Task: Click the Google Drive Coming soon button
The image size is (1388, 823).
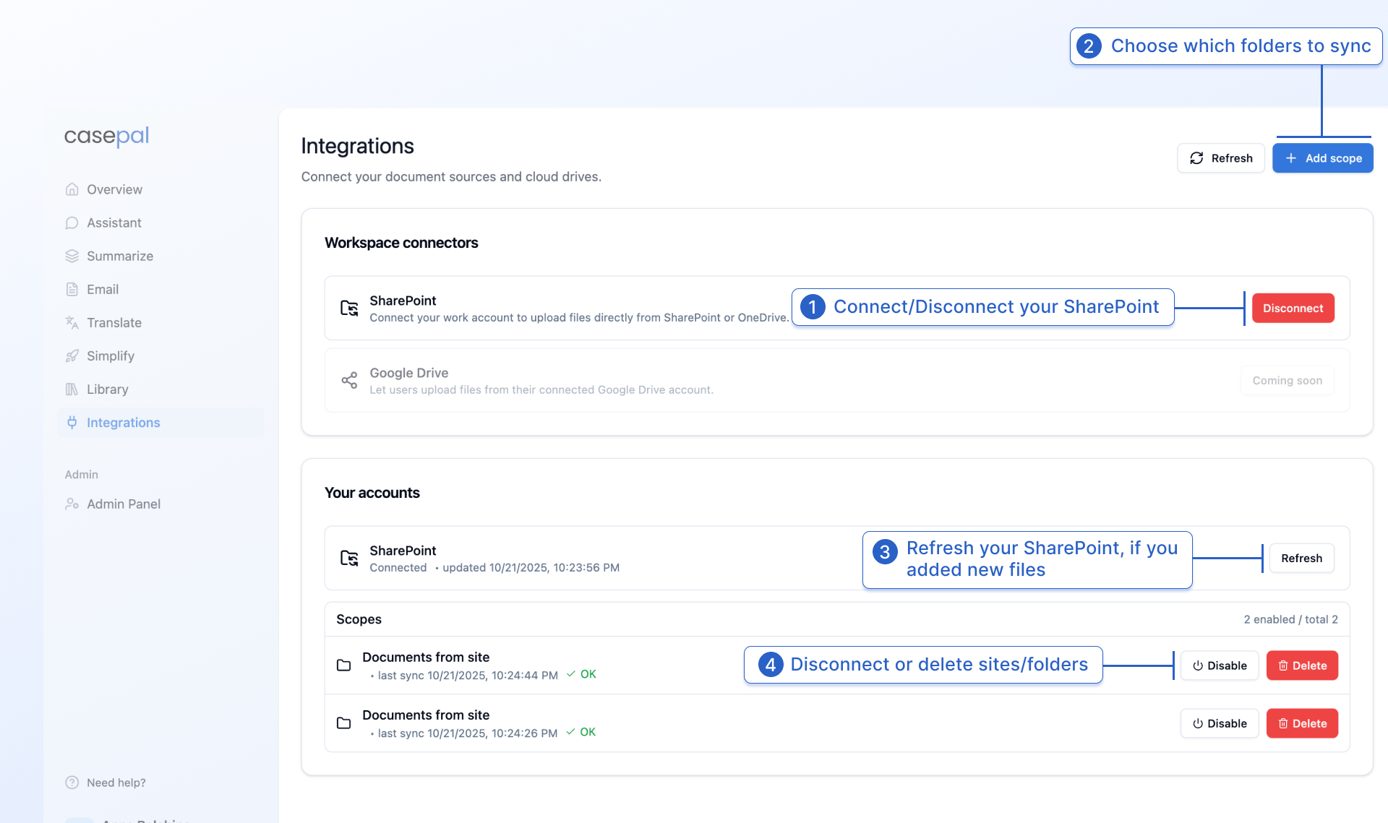Action: pos(1287,380)
